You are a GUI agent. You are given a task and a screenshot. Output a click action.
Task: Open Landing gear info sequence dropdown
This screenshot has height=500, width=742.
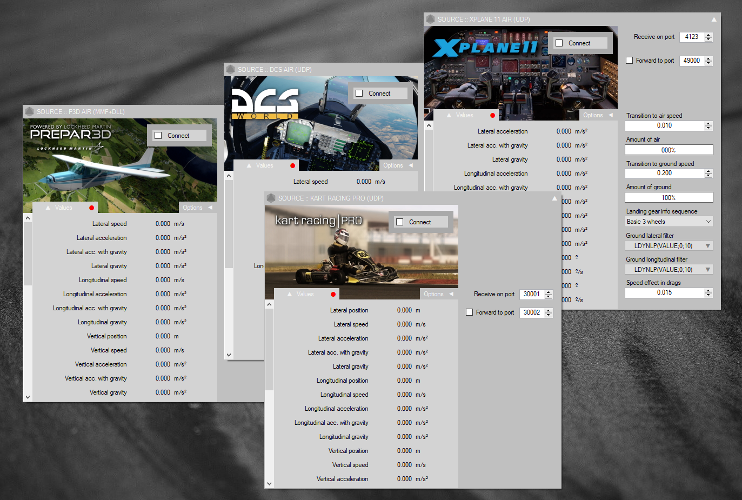(669, 222)
